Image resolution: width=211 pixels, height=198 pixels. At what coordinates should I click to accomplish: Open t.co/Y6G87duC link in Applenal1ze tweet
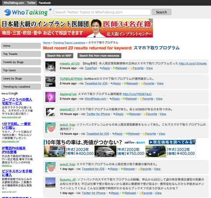click(137, 94)
